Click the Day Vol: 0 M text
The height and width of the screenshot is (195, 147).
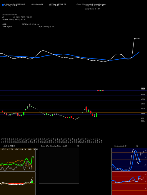tap(92, 9)
